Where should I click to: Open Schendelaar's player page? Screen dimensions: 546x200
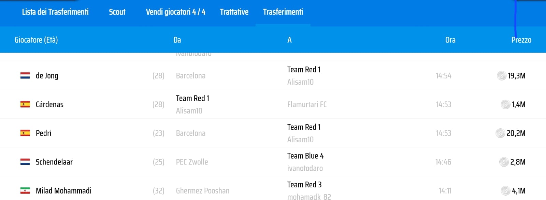pos(54,162)
